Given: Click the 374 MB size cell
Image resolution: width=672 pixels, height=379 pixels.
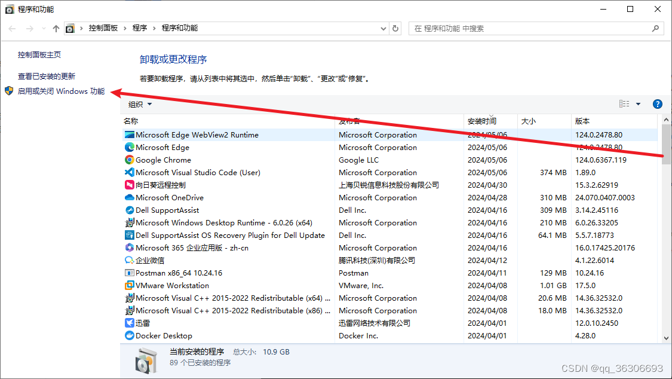Looking at the screenshot, I should tap(553, 172).
